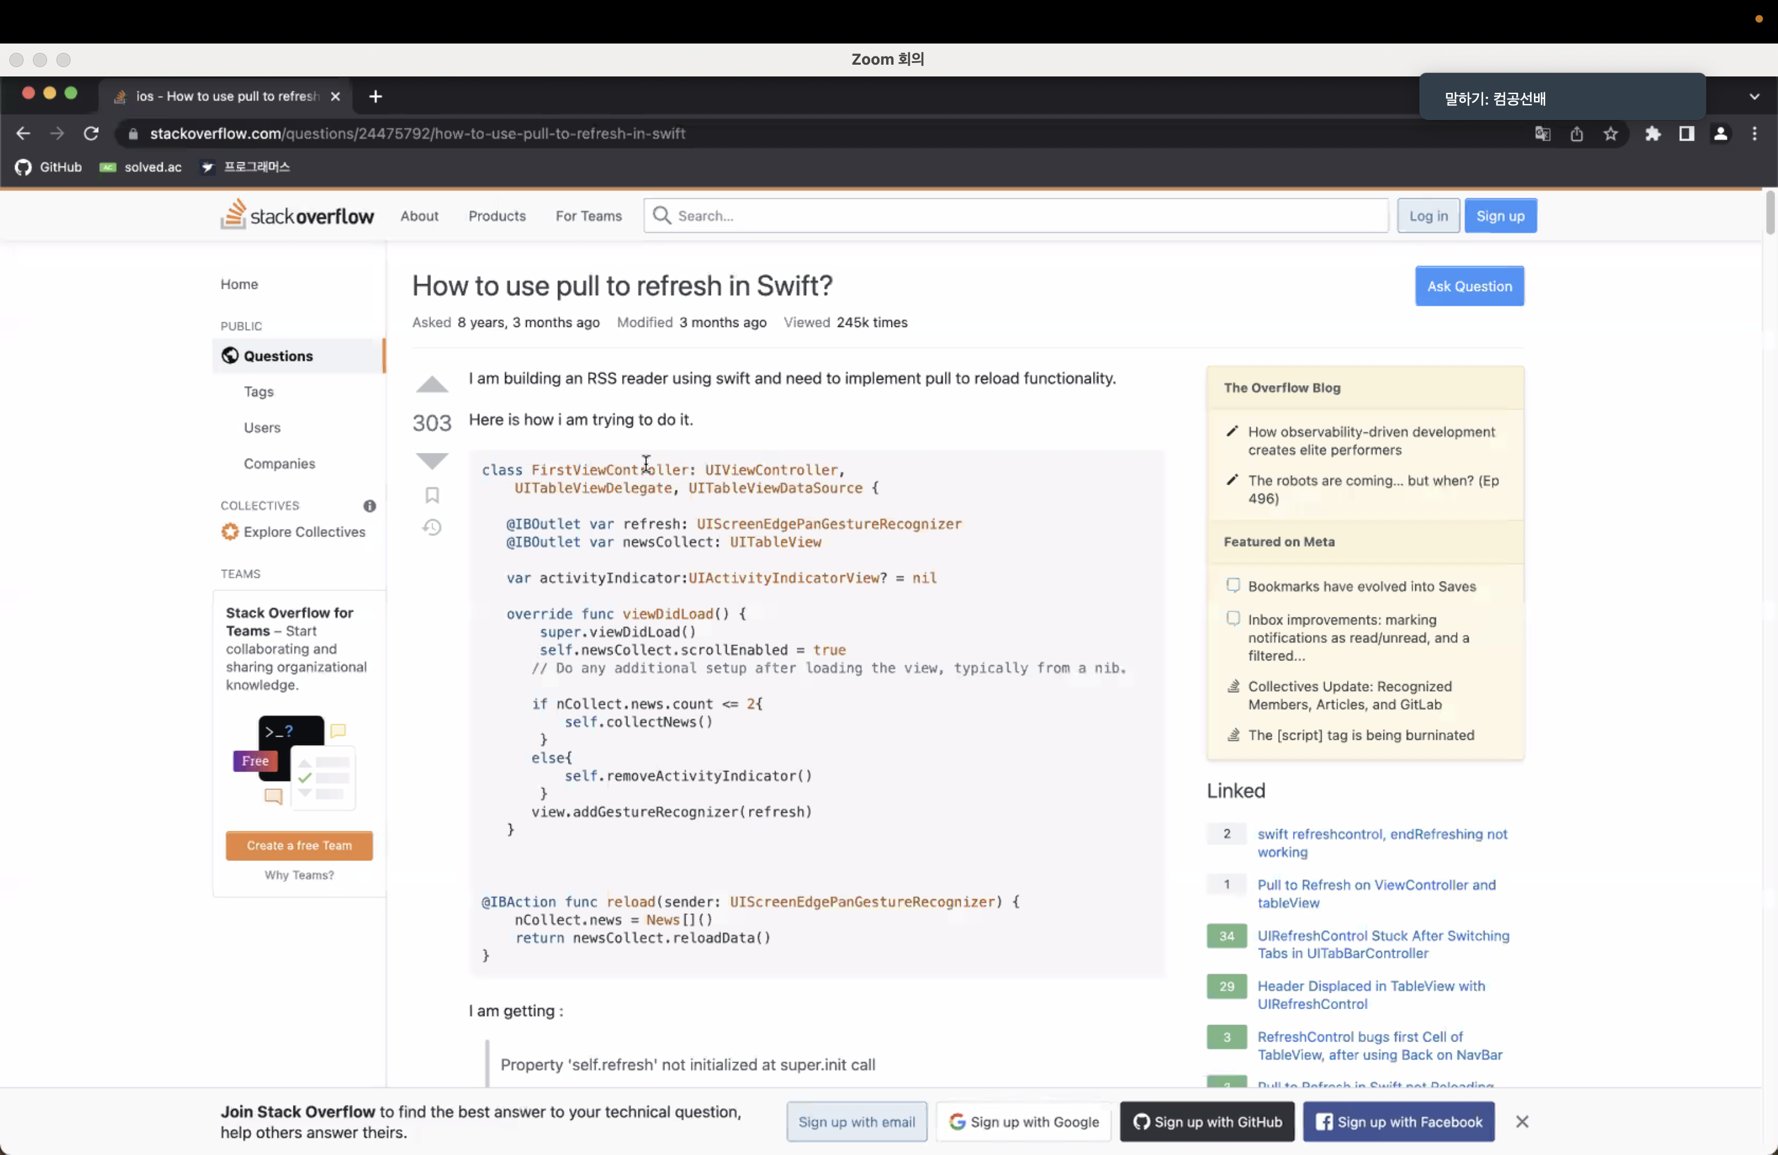Image resolution: width=1778 pixels, height=1155 pixels.
Task: Open the For Teams menu item
Action: coord(588,216)
